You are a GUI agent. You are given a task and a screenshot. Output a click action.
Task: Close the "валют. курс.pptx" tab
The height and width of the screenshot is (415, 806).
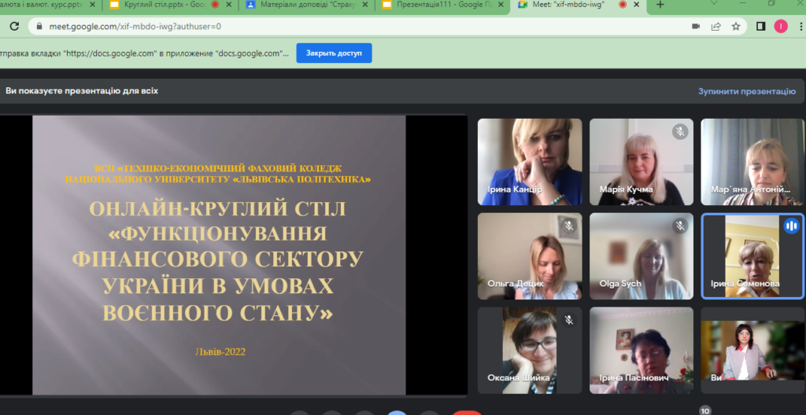click(x=93, y=5)
